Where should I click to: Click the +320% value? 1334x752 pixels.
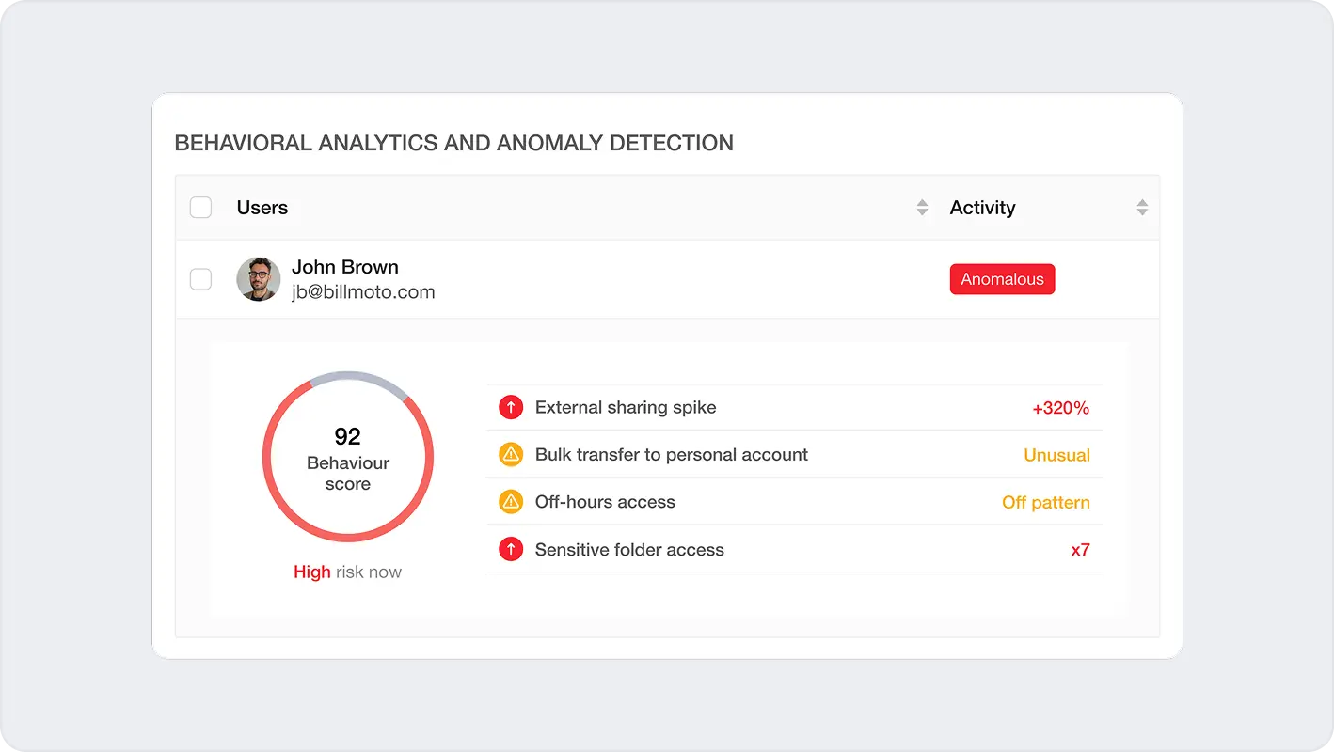pos(1061,408)
